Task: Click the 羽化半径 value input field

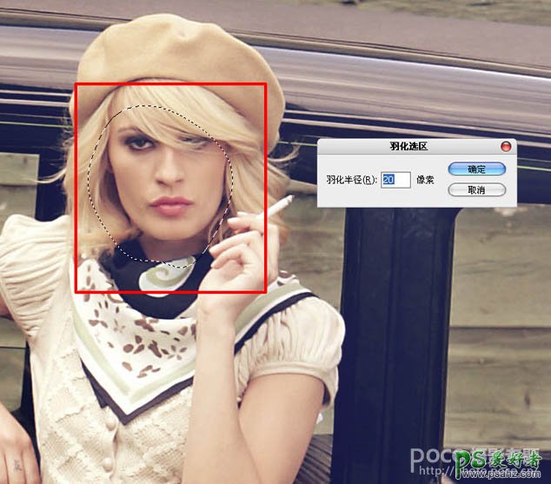Action: coord(395,180)
